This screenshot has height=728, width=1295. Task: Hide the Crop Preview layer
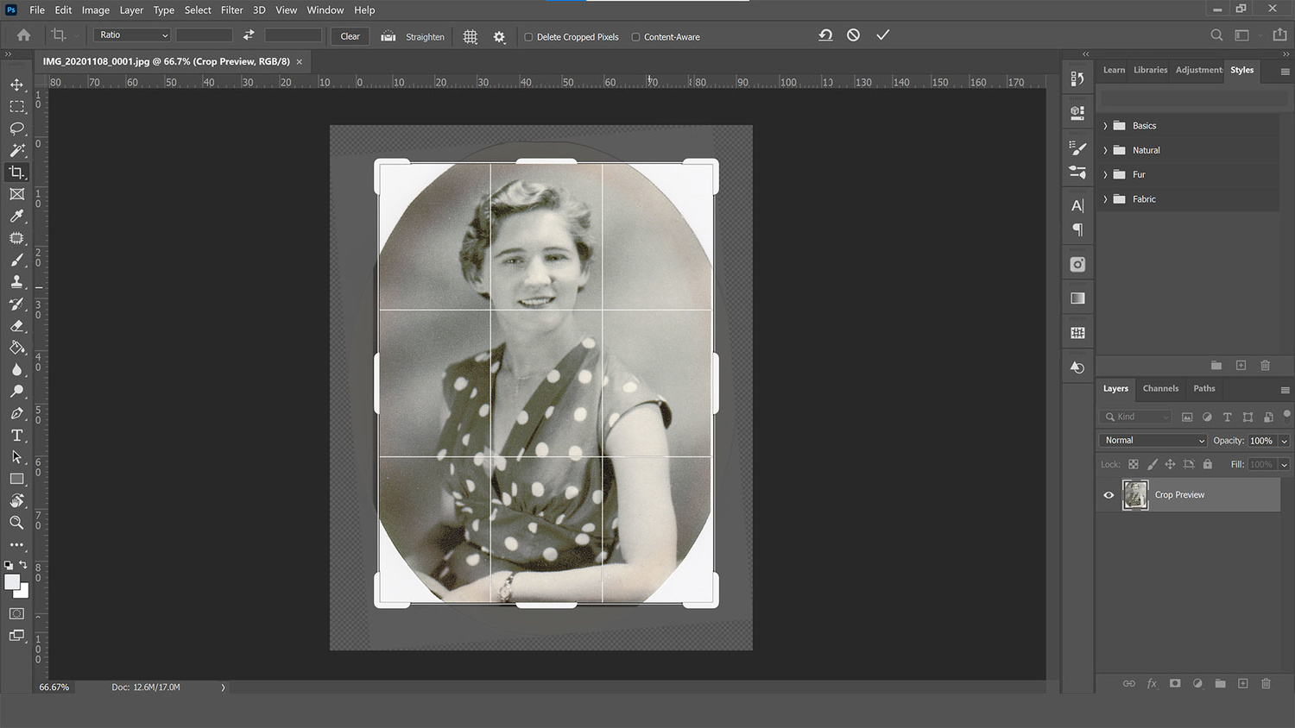[1109, 494]
